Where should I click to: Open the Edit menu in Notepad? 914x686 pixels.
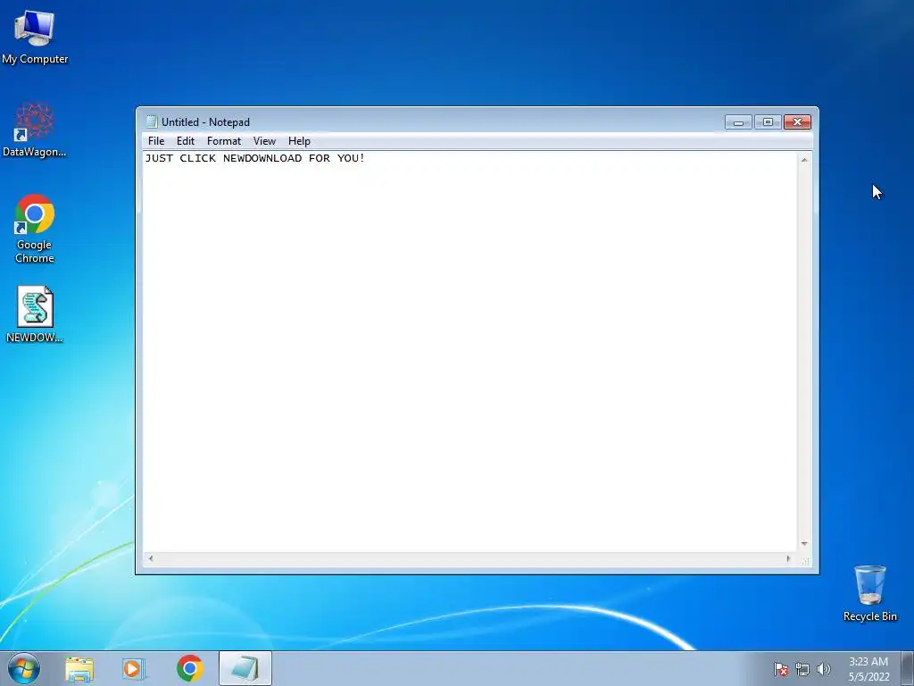pos(186,141)
